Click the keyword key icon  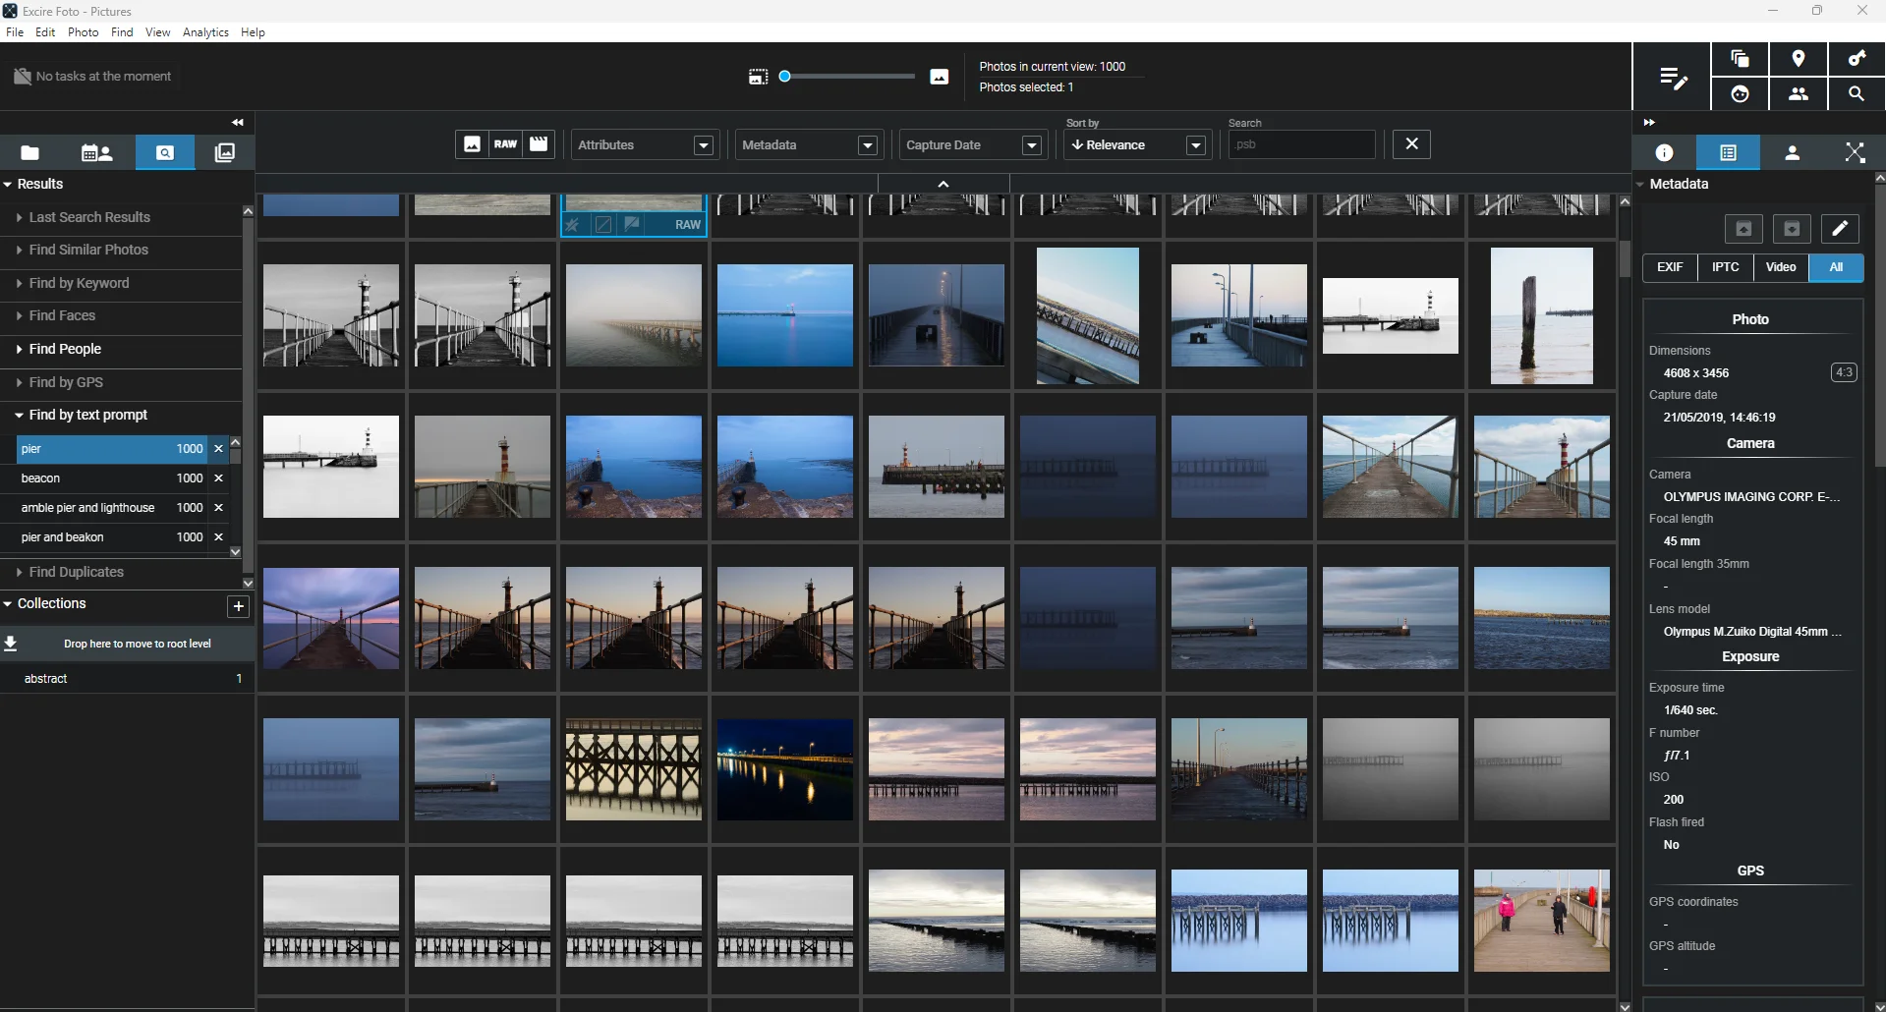pos(1856,59)
